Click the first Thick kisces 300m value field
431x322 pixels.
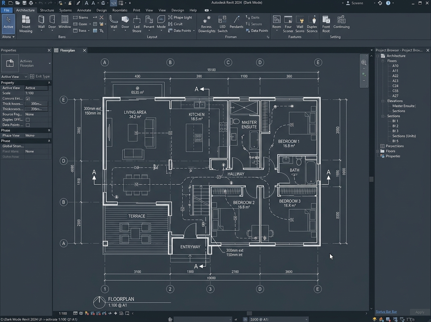coord(36,104)
